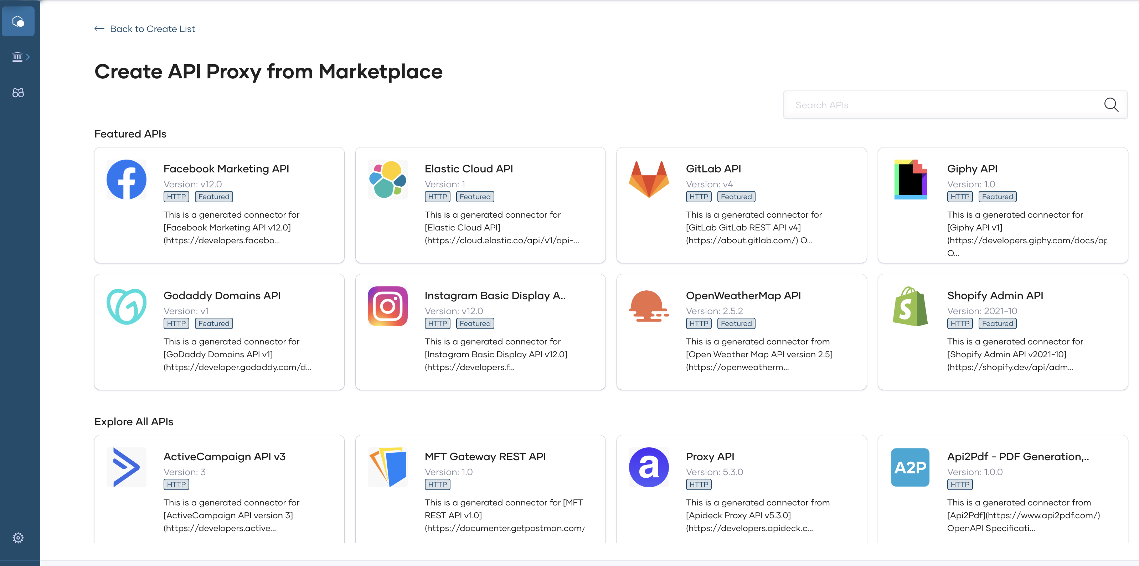The height and width of the screenshot is (566, 1139).
Task: Open Godaddy Domains API title
Action: coord(222,296)
